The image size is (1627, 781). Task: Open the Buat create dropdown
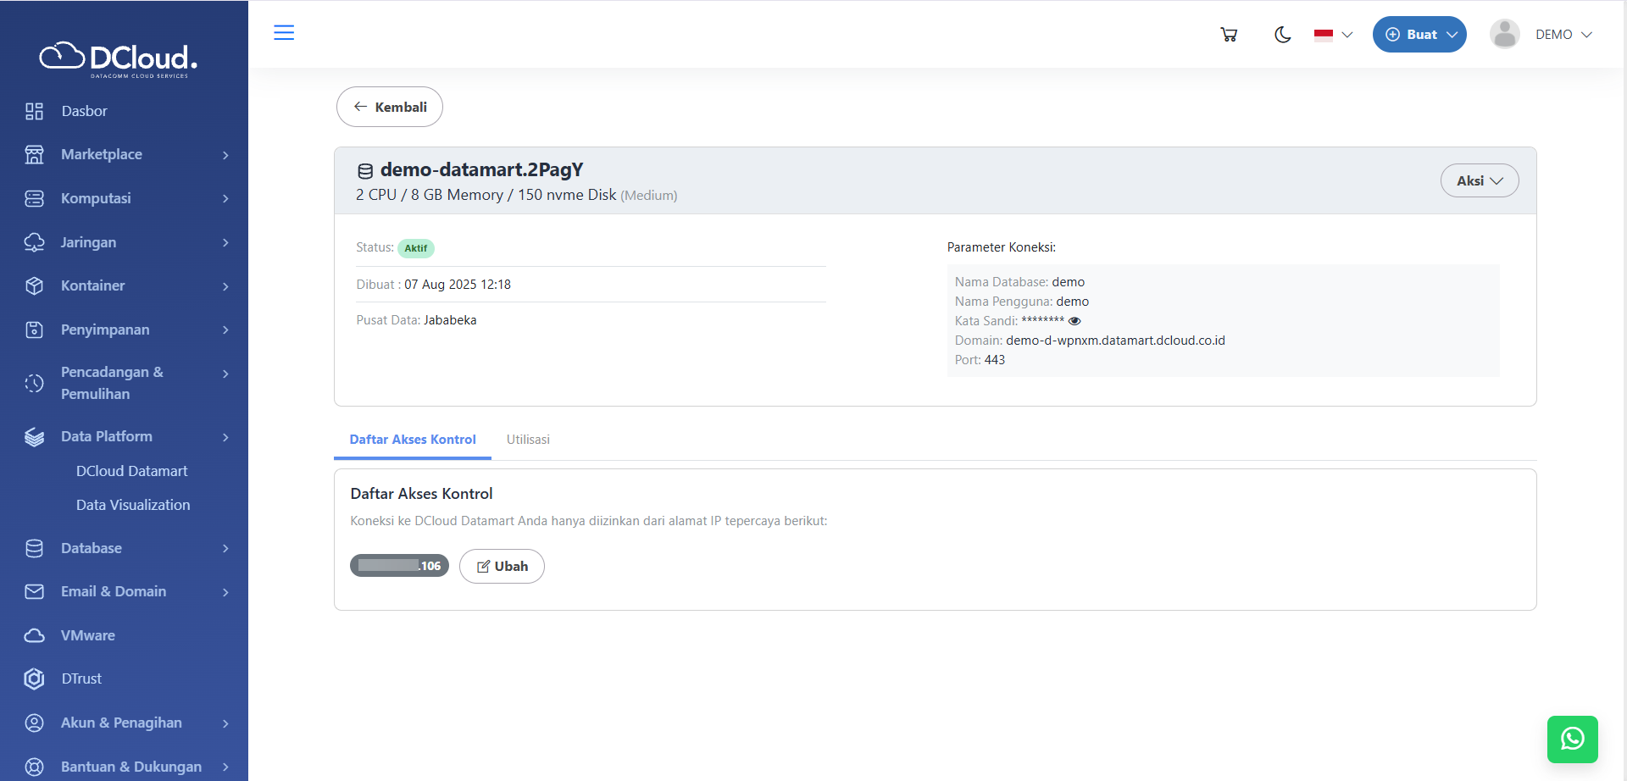pyautogui.click(x=1419, y=35)
